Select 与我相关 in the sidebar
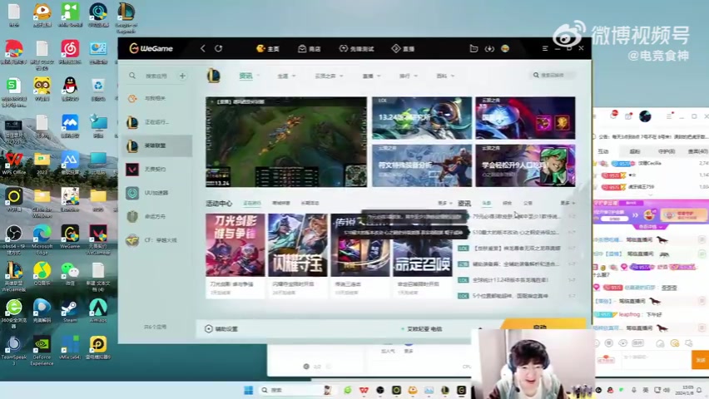The image size is (709, 399). [156, 99]
